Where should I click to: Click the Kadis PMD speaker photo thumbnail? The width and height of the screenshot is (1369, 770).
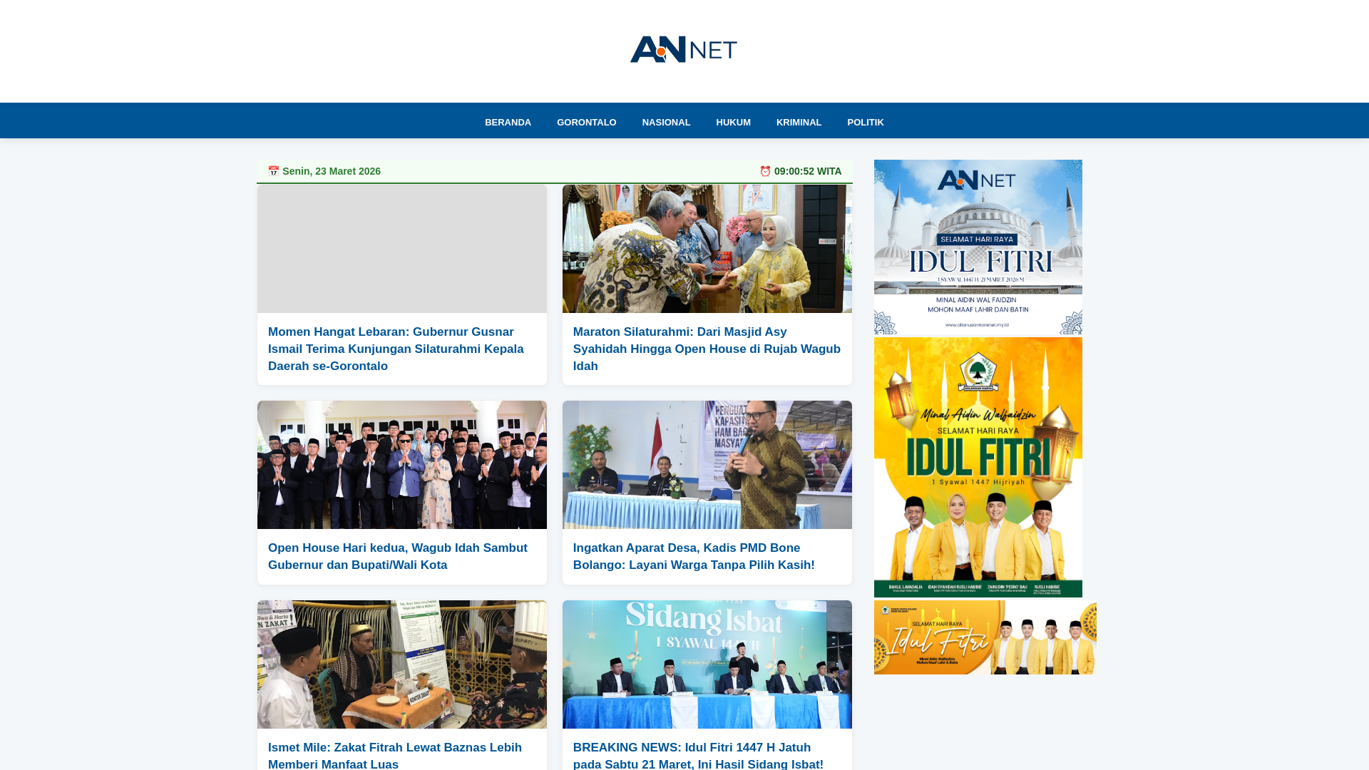(707, 465)
